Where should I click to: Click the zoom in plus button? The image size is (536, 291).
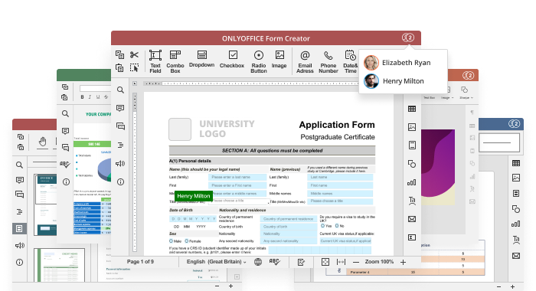[x=403, y=262]
